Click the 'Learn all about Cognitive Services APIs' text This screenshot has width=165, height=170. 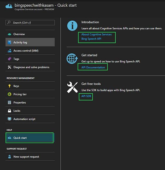point(122,28)
